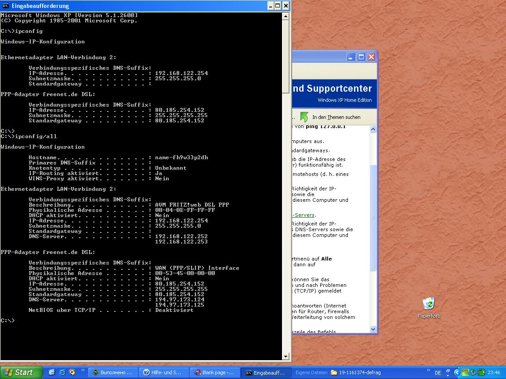Open the Papierkorb desktop icon

(429, 308)
